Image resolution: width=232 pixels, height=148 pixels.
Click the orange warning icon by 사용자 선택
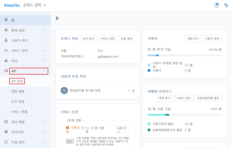67,128
